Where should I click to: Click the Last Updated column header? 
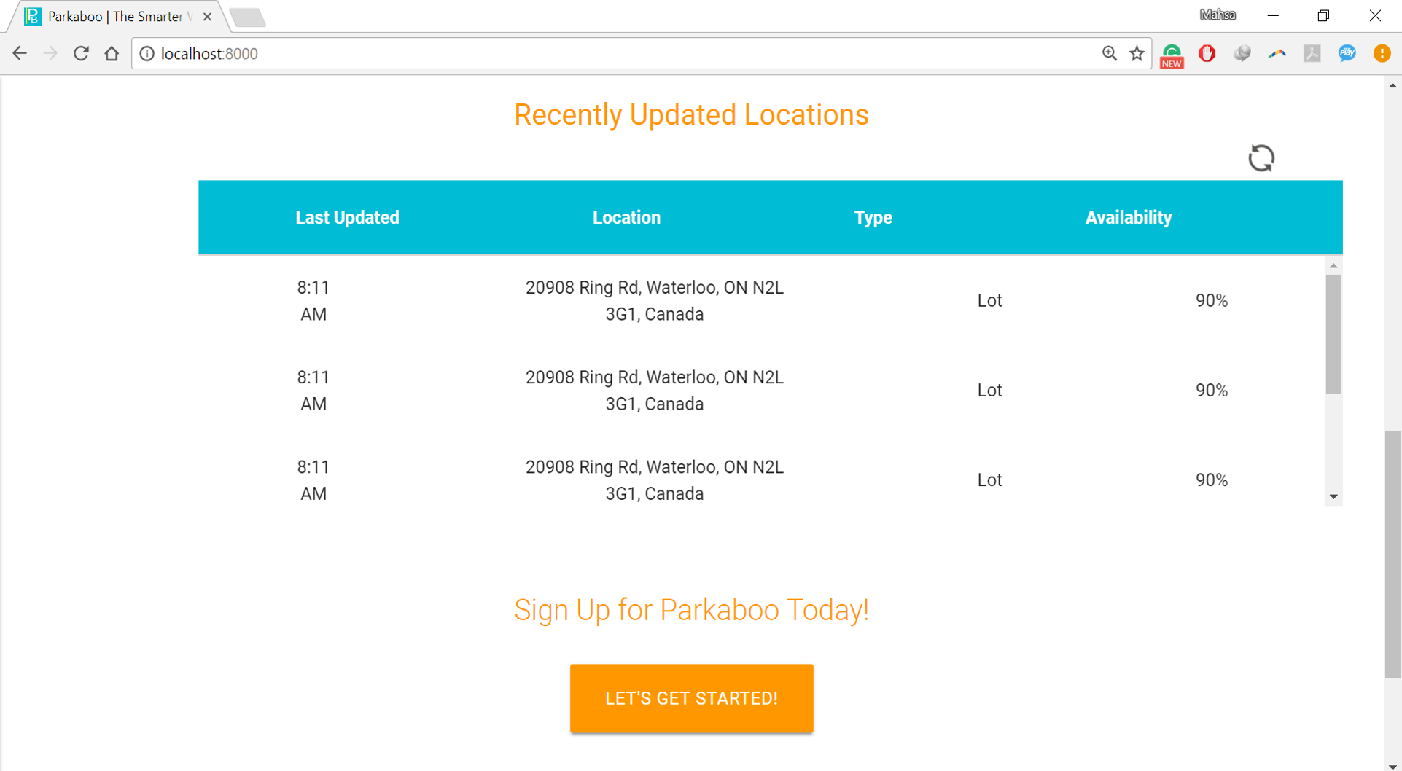tap(347, 217)
